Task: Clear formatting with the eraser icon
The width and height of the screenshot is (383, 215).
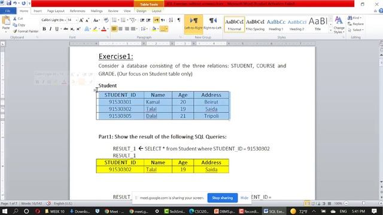Action: (x=106, y=20)
